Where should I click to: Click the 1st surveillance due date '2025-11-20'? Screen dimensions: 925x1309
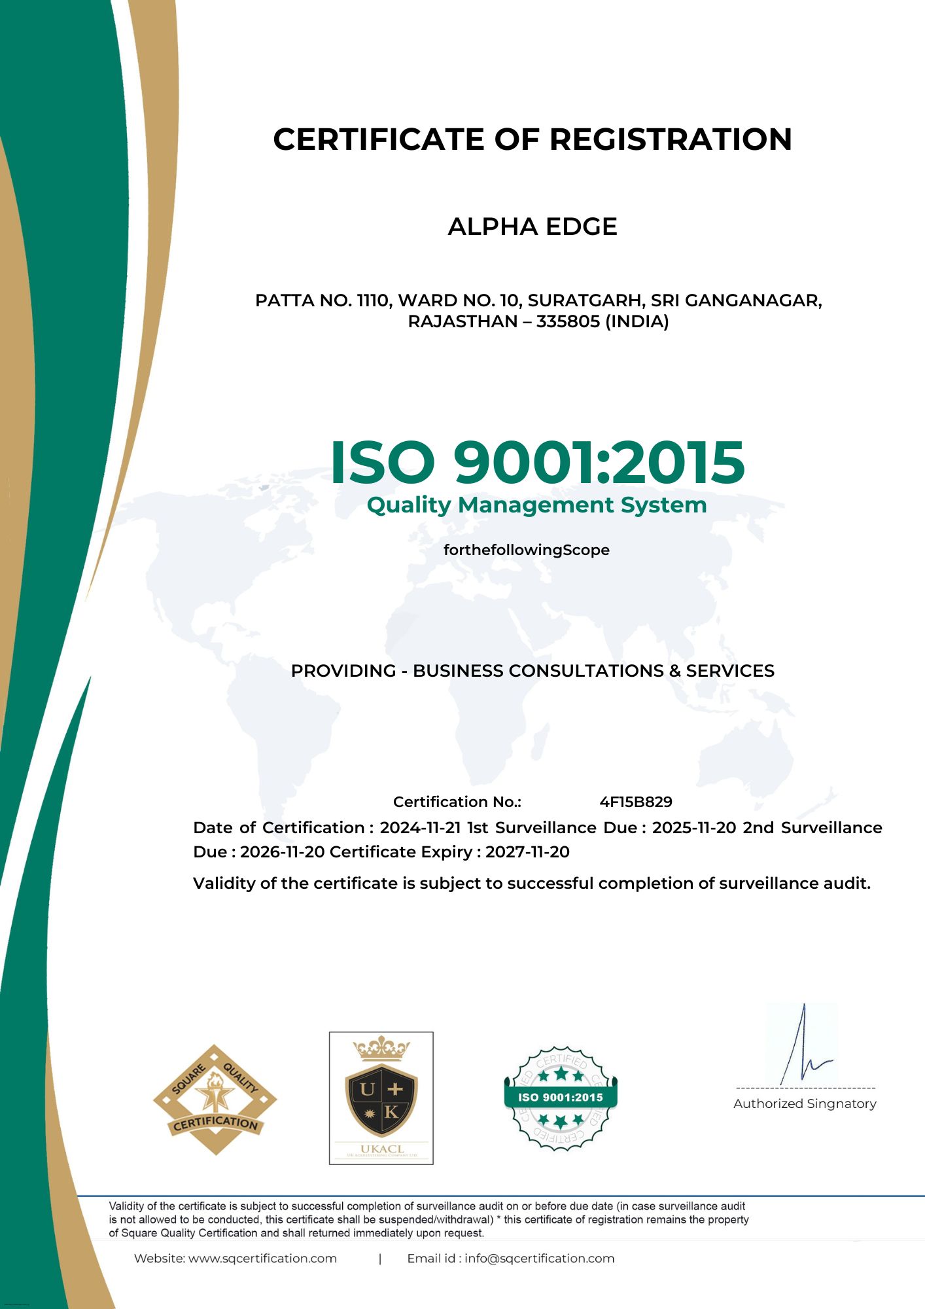[694, 827]
